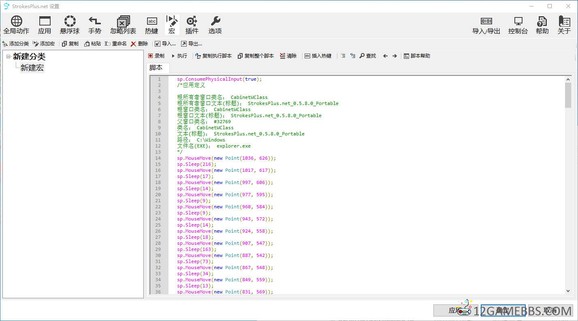
Task: Click line number 20 in gutter
Action: coord(158,195)
